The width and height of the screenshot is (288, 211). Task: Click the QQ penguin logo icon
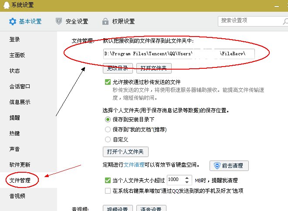pyautogui.click(x=7, y=5)
